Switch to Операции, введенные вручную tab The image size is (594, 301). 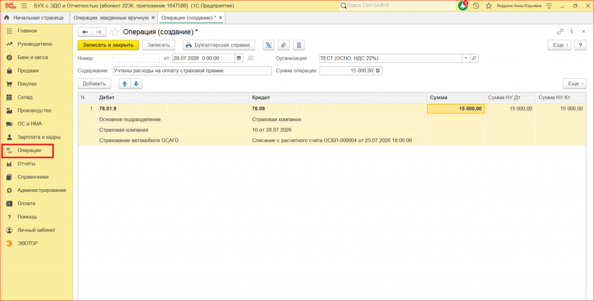click(111, 18)
